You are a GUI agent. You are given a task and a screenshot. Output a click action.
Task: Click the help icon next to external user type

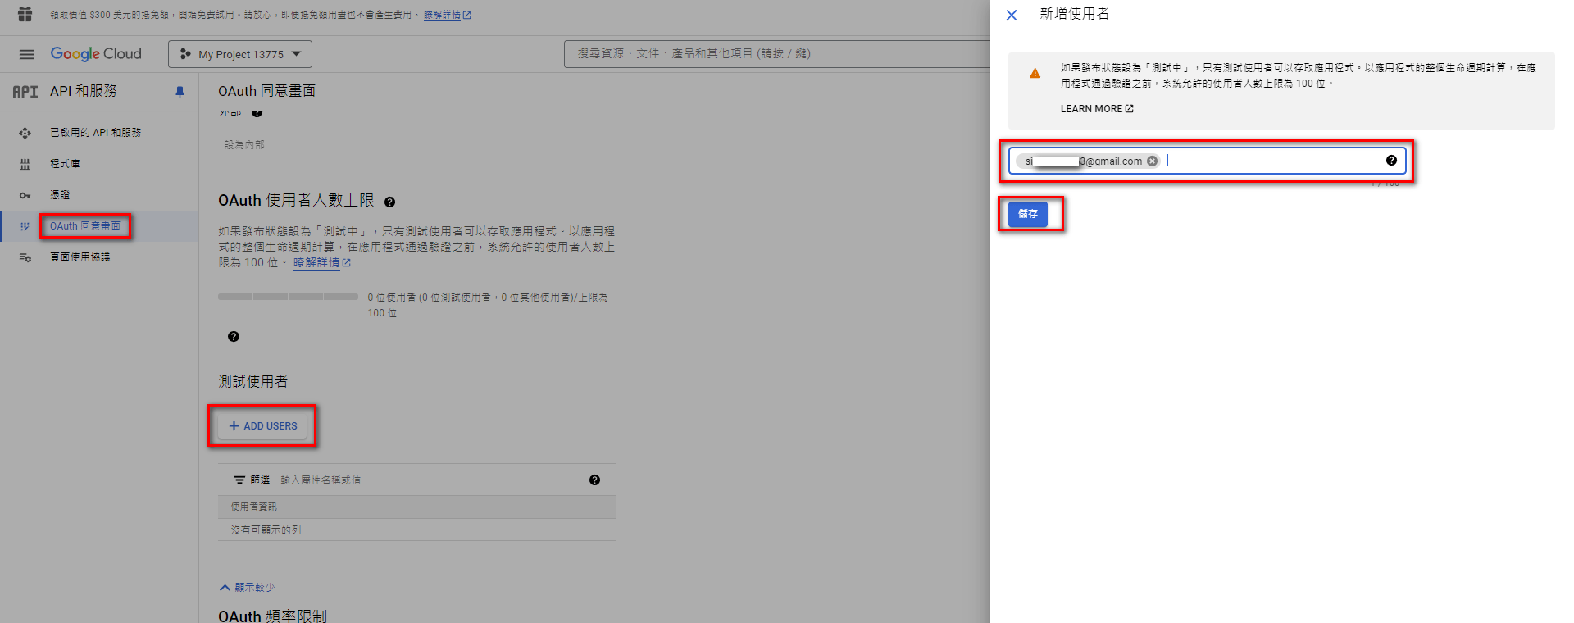(x=257, y=113)
